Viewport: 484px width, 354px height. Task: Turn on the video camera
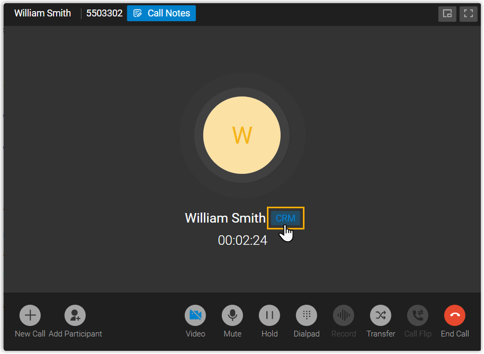click(195, 315)
